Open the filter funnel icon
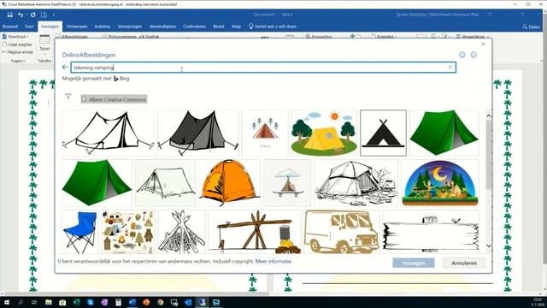The width and height of the screenshot is (547, 308). pos(68,97)
